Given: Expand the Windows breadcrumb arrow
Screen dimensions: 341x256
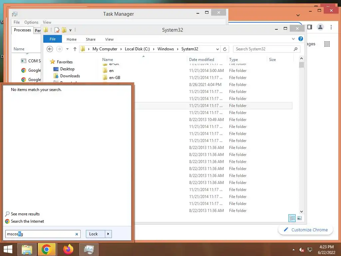Looking at the screenshot, I should [178, 49].
